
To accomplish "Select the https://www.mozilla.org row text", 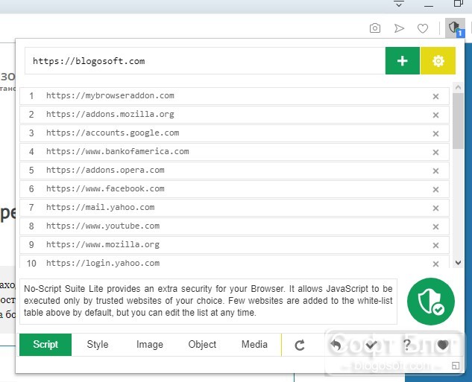I will click(103, 245).
